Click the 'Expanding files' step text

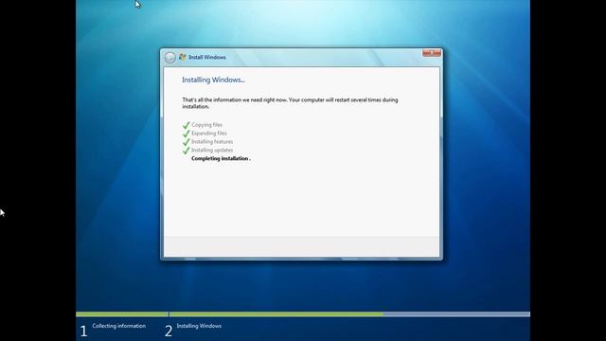[x=209, y=134]
